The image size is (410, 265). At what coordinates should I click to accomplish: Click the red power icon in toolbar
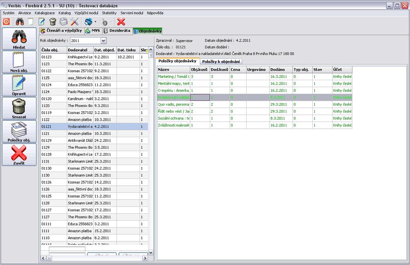click(6, 22)
